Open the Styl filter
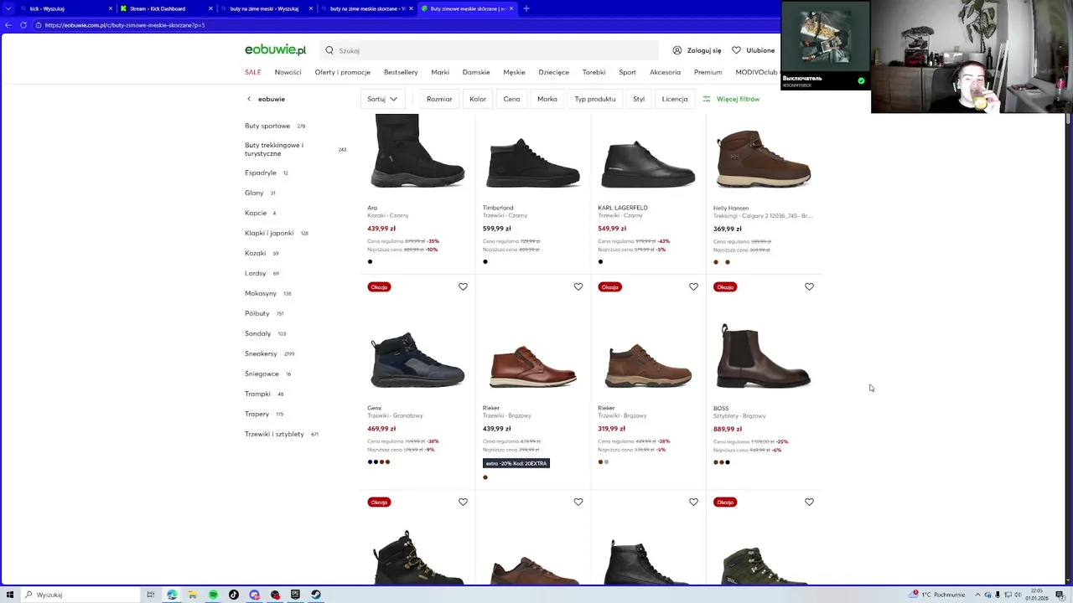 (x=639, y=99)
